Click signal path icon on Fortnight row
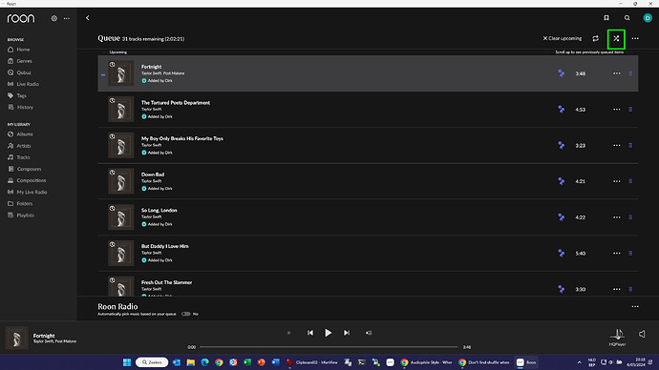 (x=561, y=73)
